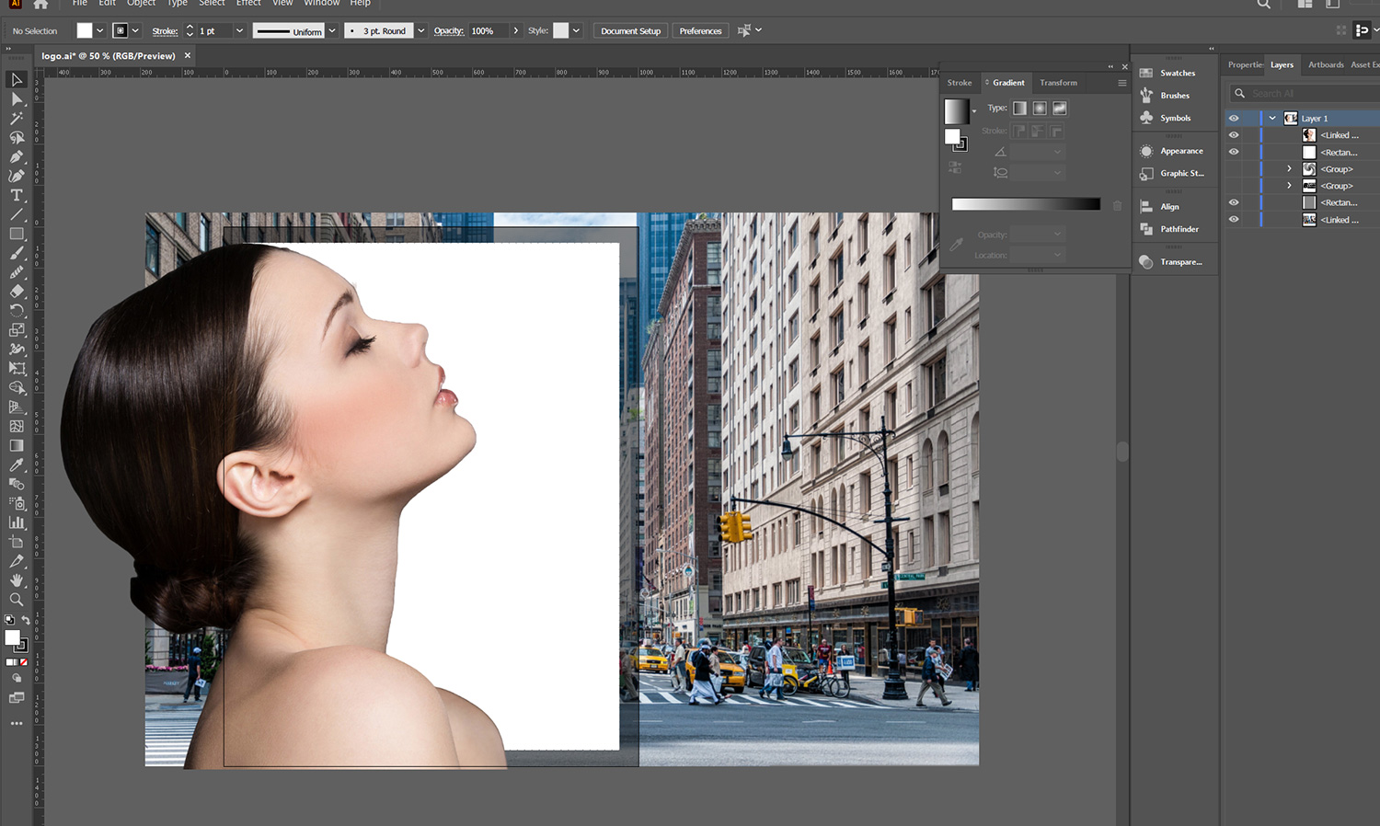Switch to the Transform panel tab
Image resolution: width=1380 pixels, height=826 pixels.
[1058, 83]
